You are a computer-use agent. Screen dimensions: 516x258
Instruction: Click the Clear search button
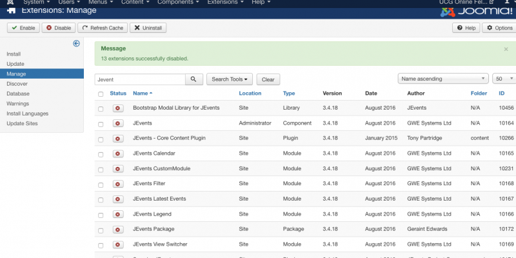coord(268,79)
